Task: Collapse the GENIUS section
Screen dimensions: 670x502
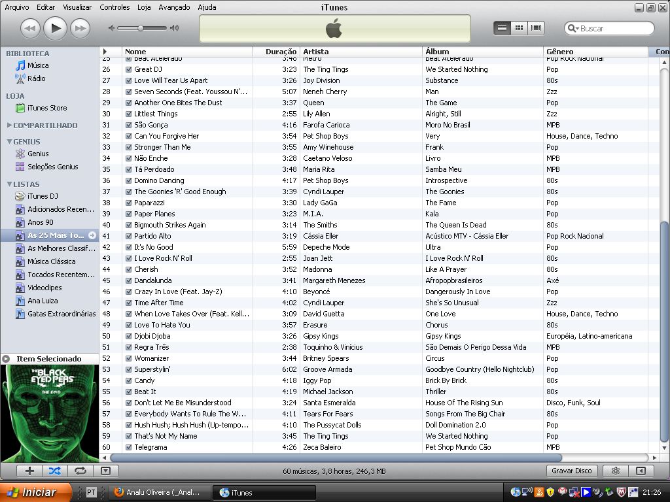Action: tap(9, 141)
